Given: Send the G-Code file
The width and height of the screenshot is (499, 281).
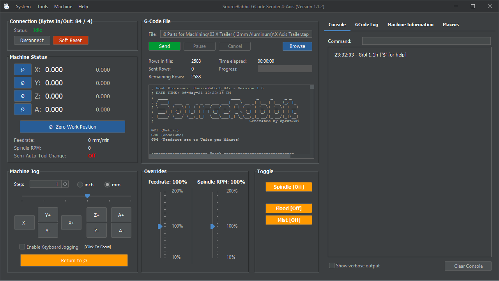Looking at the screenshot, I should click(165, 46).
